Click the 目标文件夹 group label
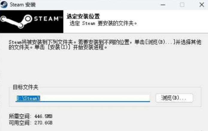208x131 pixels. (25, 87)
